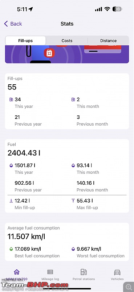Tap the green droplet beside 17.069 km/l
134x292 pixels.
tap(11, 249)
